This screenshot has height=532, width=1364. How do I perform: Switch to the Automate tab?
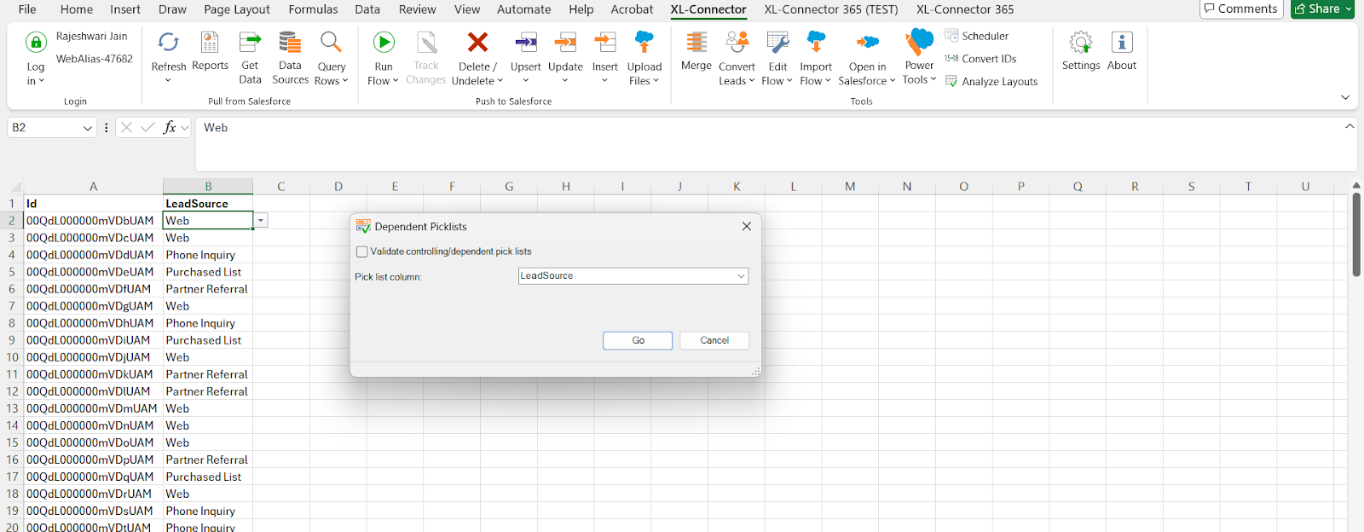[x=523, y=9]
